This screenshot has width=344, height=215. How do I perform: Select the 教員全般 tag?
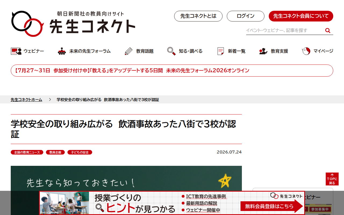point(55,152)
